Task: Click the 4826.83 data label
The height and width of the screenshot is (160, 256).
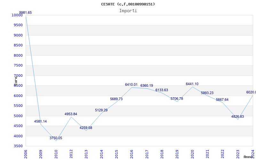Action: point(237,116)
